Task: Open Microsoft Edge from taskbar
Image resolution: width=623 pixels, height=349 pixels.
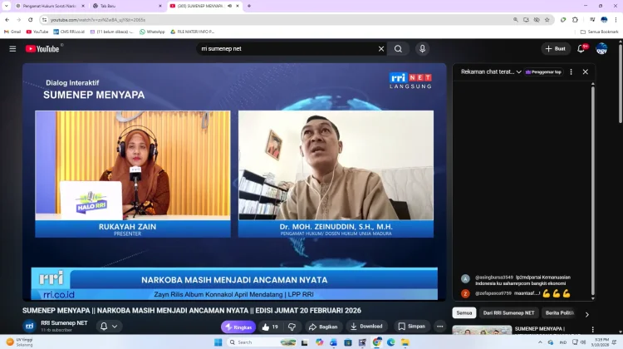Action: pos(391,342)
